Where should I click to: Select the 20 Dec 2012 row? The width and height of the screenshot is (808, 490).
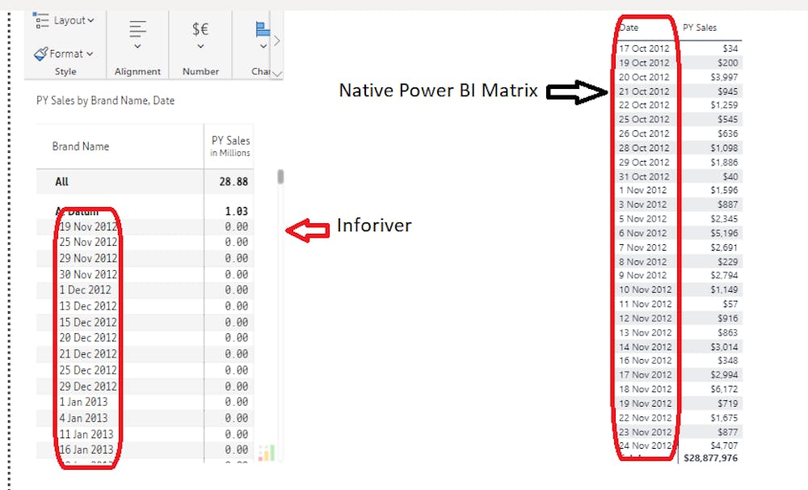pos(145,338)
